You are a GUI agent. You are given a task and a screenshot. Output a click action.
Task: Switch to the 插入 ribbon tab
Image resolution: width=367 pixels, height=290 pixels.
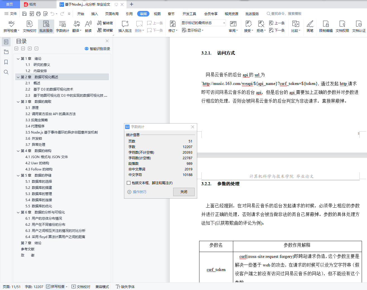coord(95,14)
